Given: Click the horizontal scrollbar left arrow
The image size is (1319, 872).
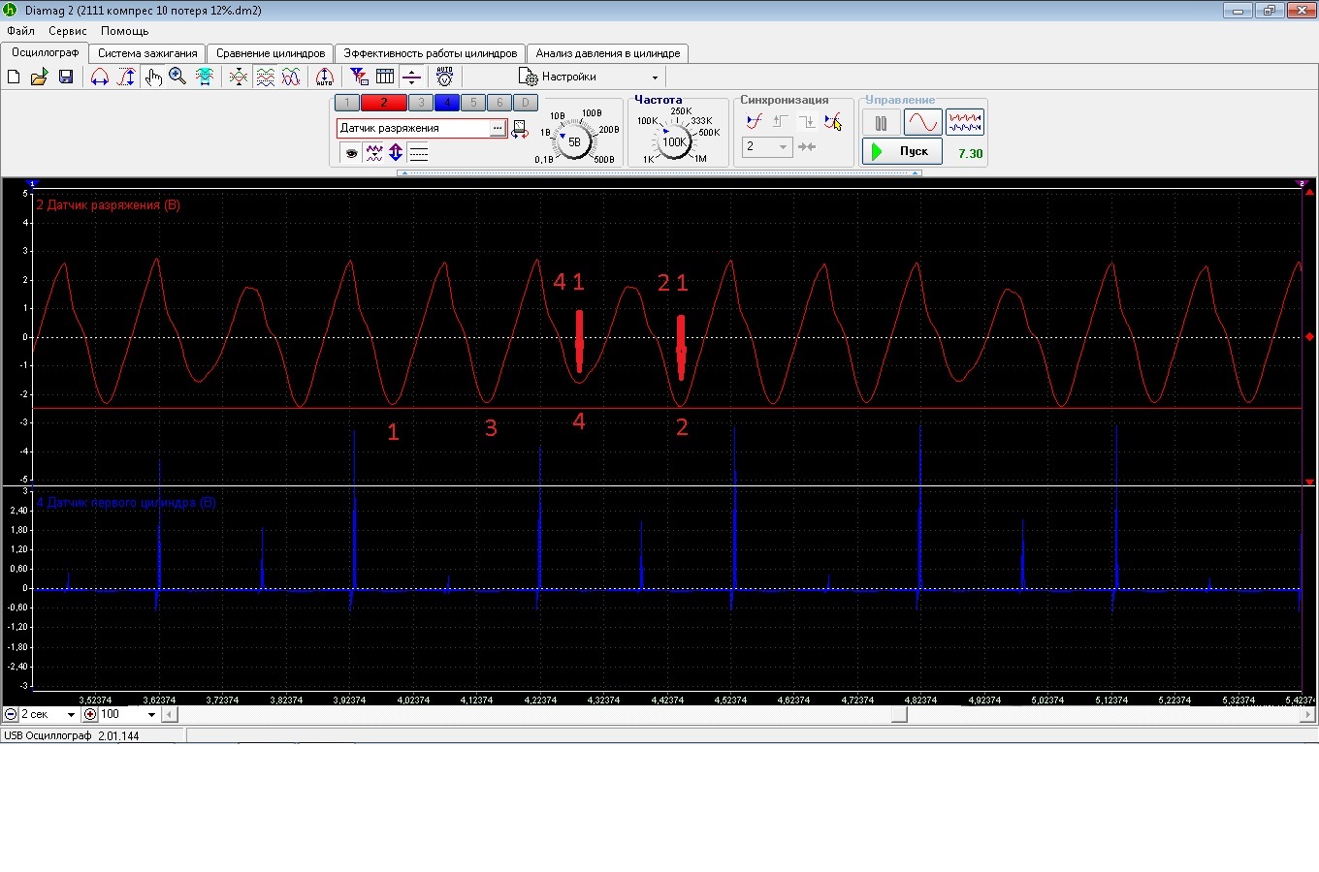Looking at the screenshot, I should pyautogui.click(x=170, y=714).
